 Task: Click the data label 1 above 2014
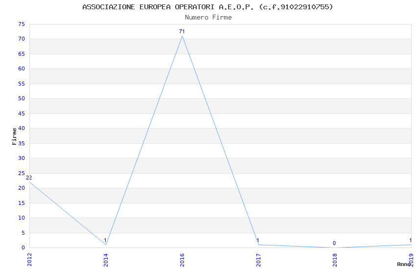[105, 240]
